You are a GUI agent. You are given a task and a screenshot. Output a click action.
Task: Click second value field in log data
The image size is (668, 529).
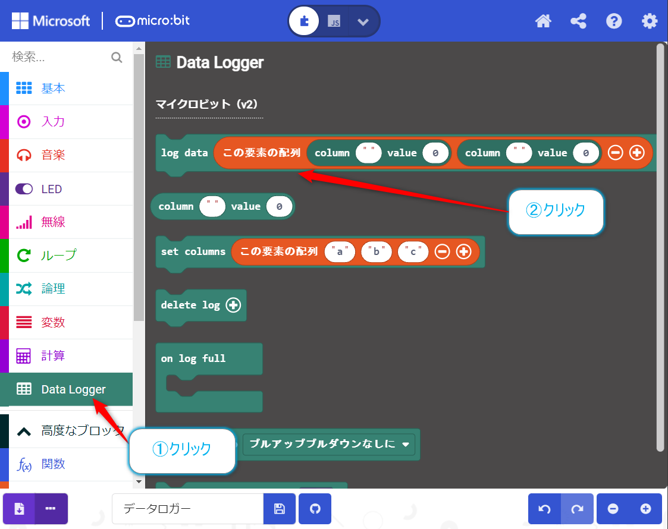point(586,153)
